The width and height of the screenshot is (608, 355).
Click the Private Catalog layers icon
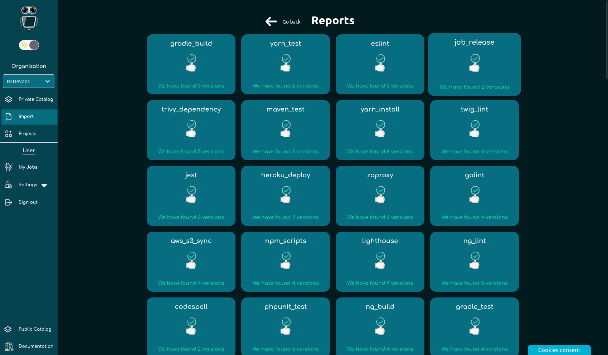[9, 99]
